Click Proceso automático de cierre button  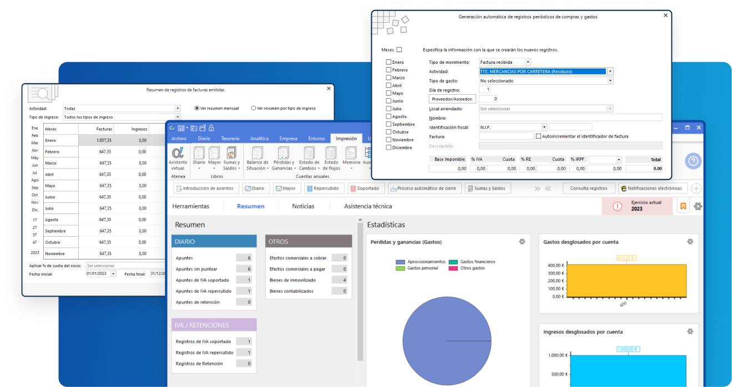coord(423,189)
